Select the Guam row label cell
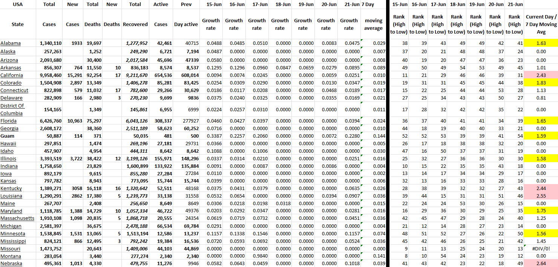The image size is (558, 267). [x=8, y=136]
